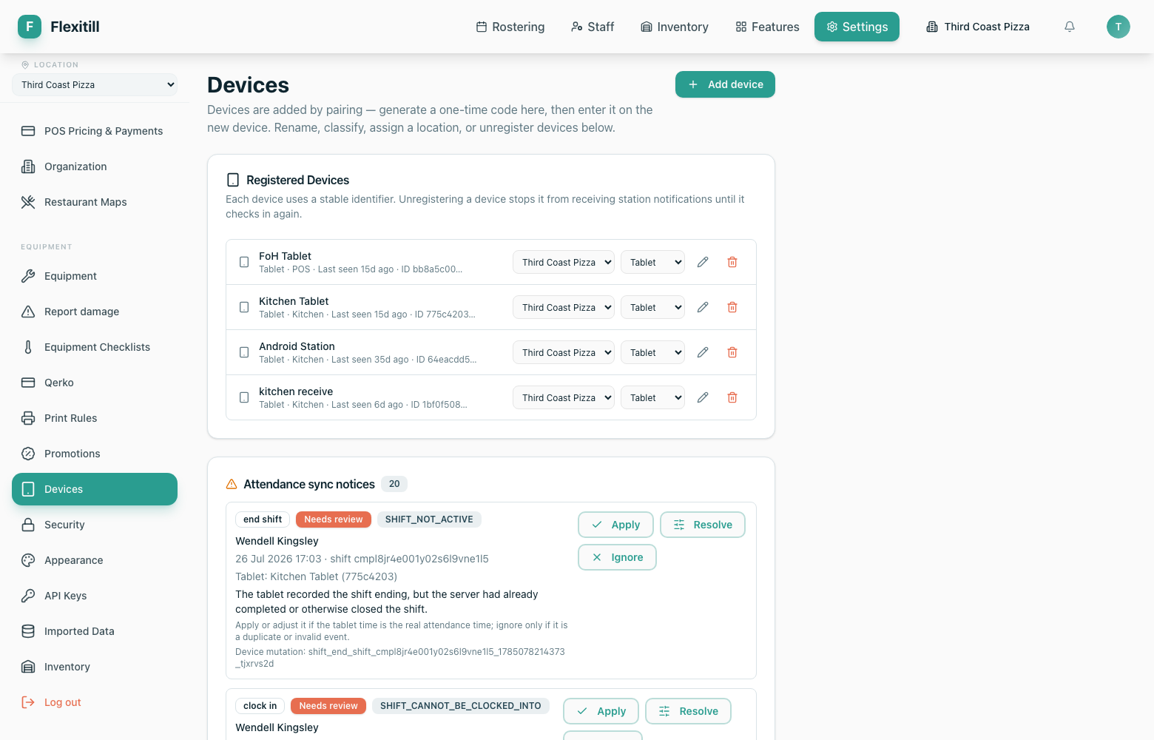Delete the Android Station device

[732, 352]
